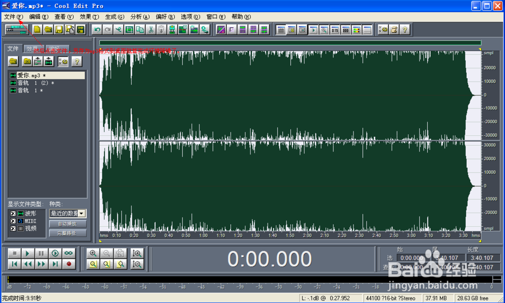505x303 pixels.
Task: Open the 查看 (V) menu
Action: (64, 17)
